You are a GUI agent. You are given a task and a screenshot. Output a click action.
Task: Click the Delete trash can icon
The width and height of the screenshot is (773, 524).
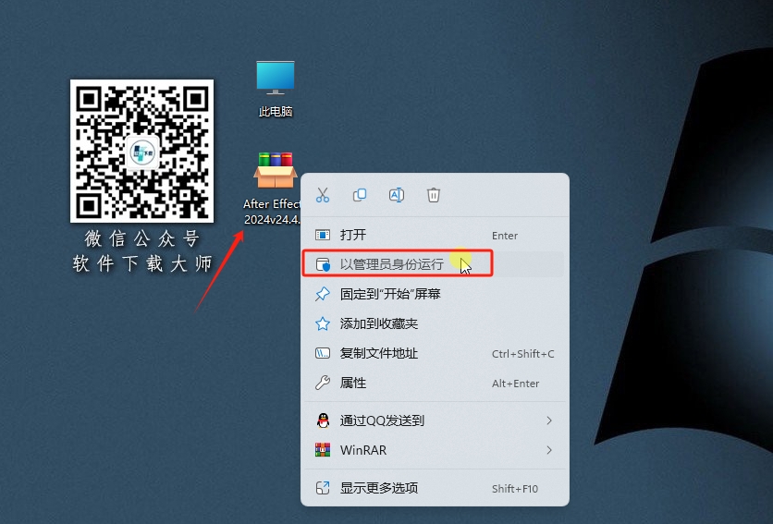[434, 195]
